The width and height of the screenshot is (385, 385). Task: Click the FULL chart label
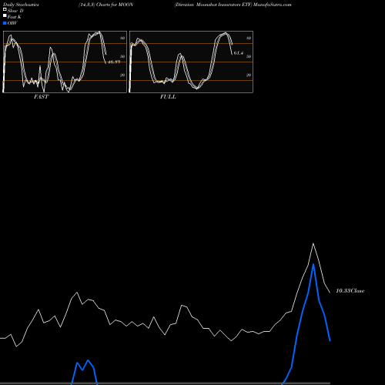(168, 97)
